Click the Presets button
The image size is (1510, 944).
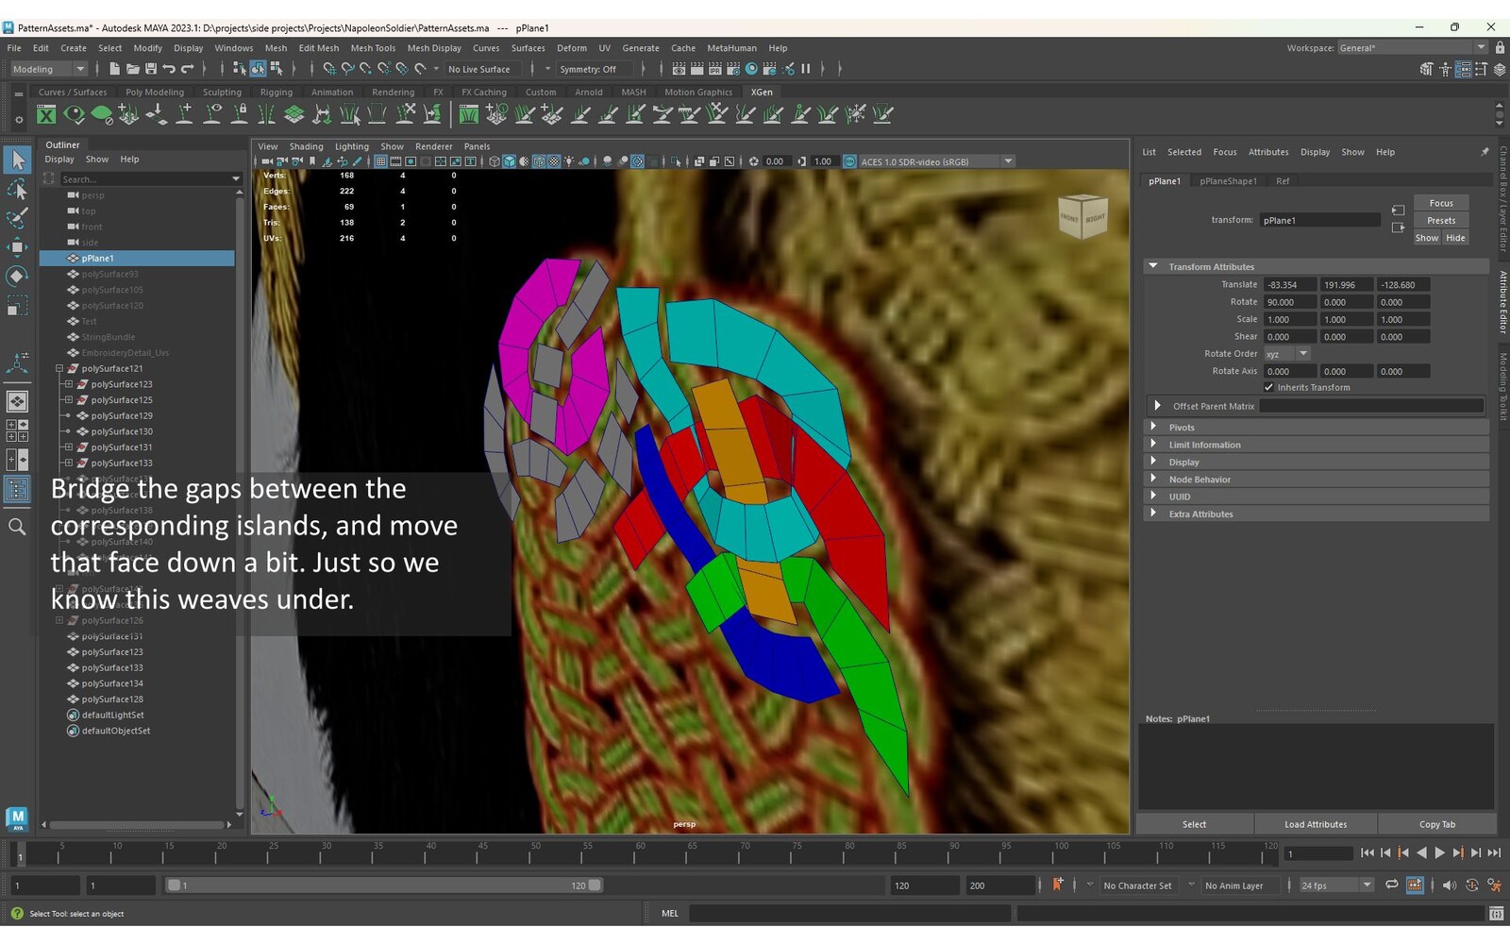1440,221
